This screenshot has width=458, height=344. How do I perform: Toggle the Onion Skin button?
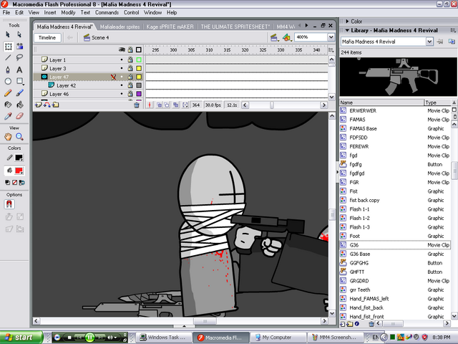[159, 105]
